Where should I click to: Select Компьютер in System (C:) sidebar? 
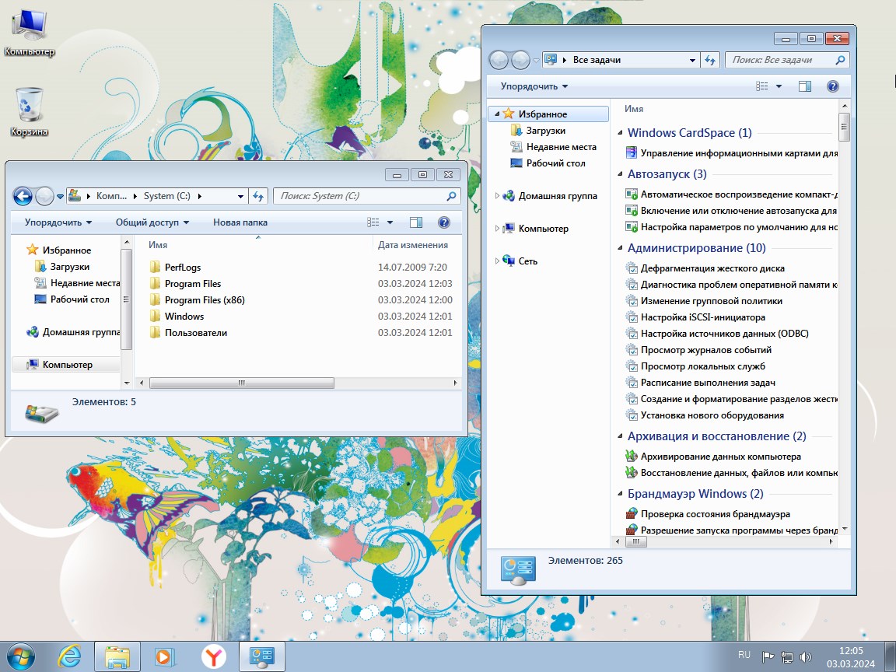(x=67, y=365)
